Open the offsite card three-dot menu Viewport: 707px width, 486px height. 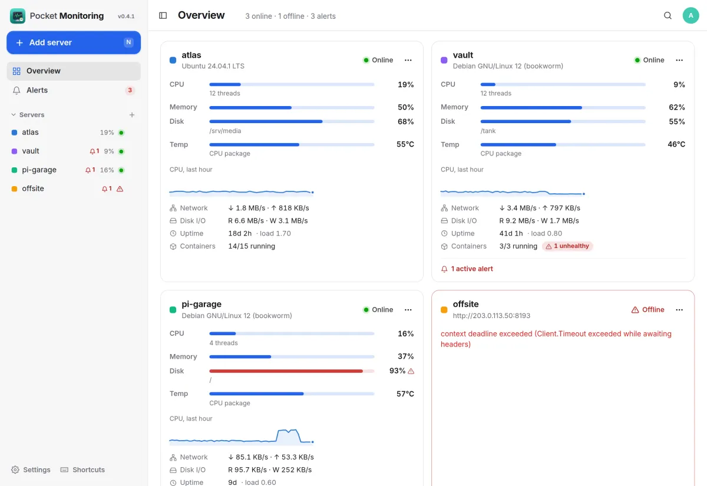point(679,310)
